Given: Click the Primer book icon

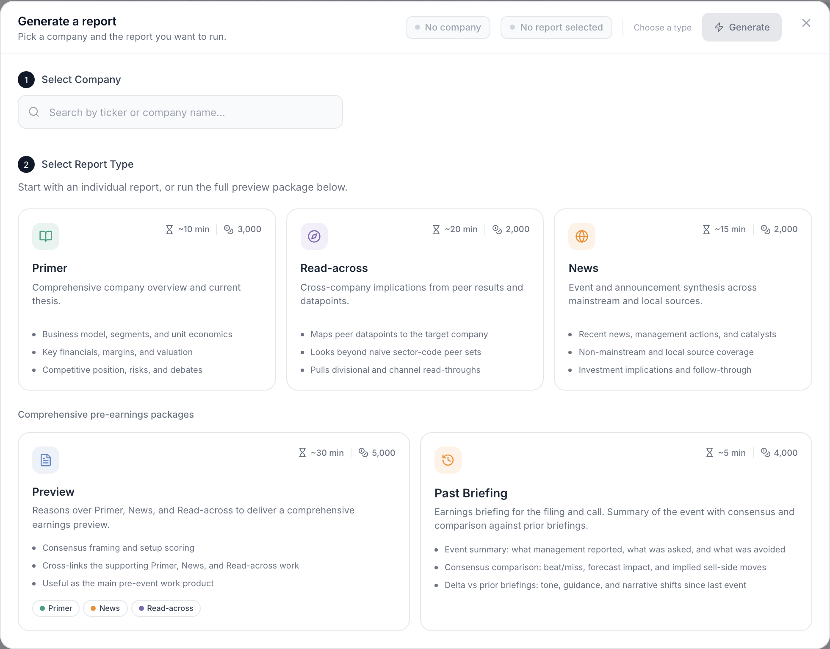Looking at the screenshot, I should click(x=46, y=236).
